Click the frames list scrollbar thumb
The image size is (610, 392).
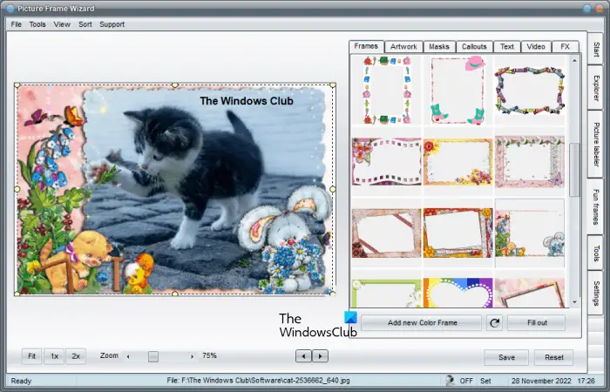pyautogui.click(x=574, y=170)
